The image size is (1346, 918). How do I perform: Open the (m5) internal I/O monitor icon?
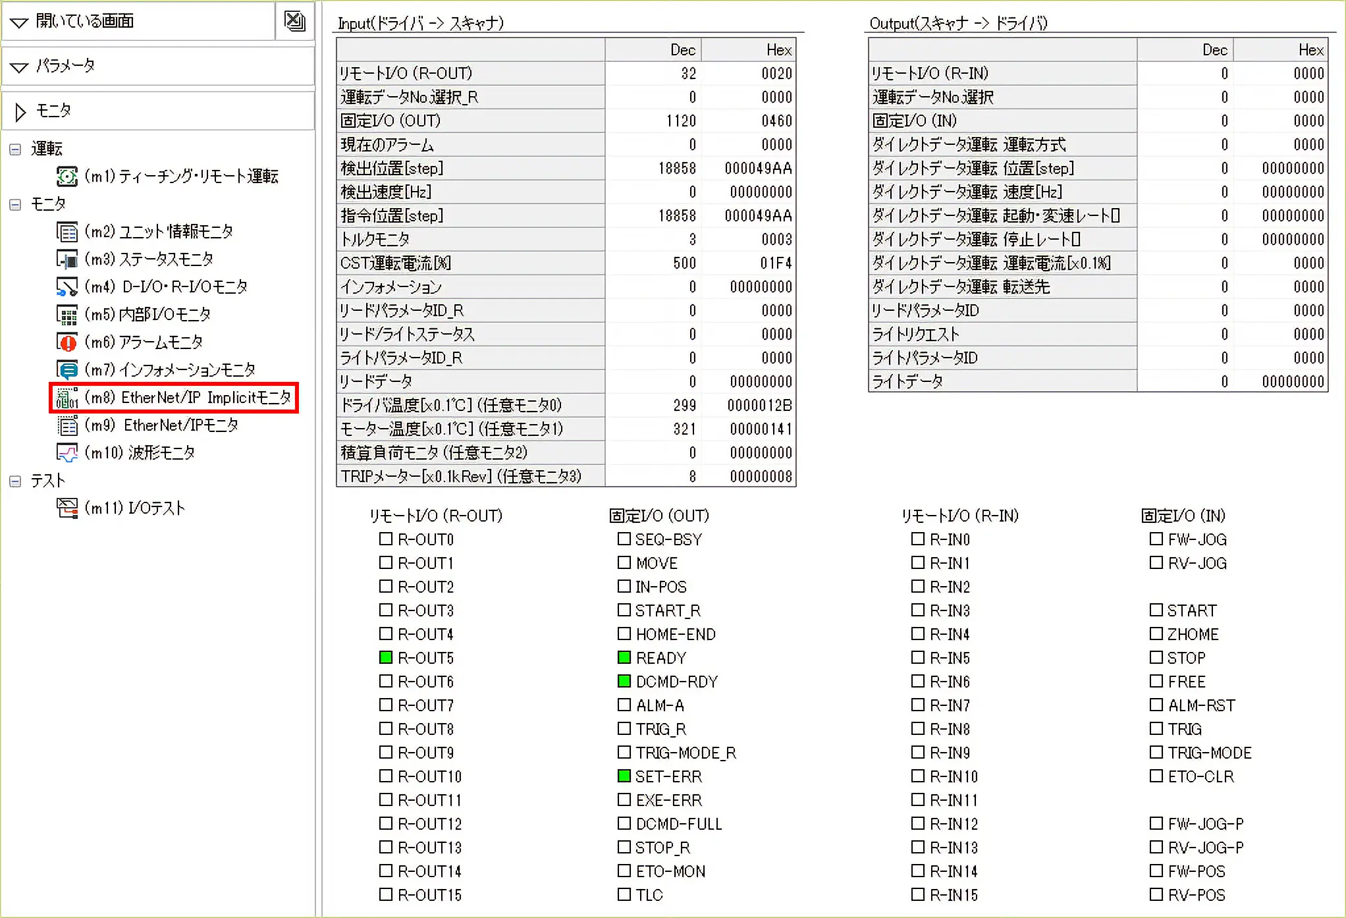tap(67, 314)
